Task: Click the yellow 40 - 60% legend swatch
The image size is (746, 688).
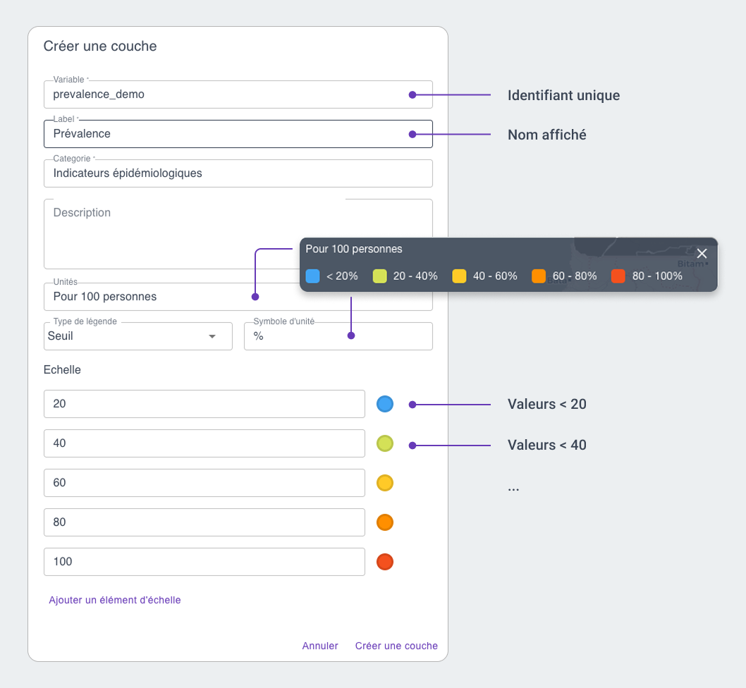Action: (459, 276)
